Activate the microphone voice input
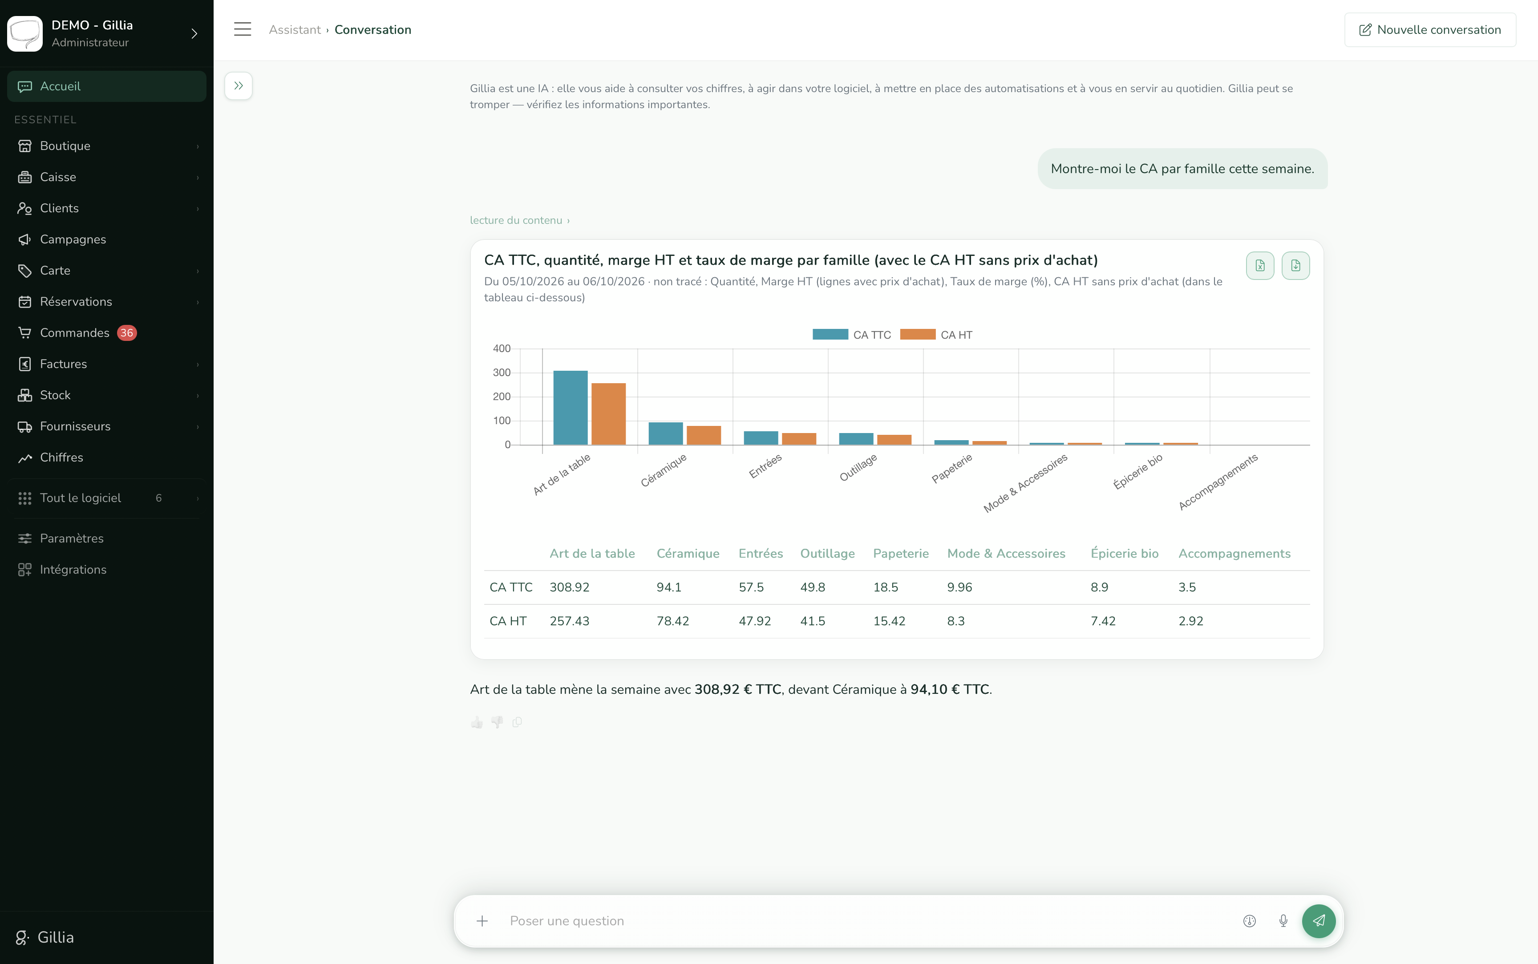Image resolution: width=1538 pixels, height=964 pixels. pos(1283,921)
